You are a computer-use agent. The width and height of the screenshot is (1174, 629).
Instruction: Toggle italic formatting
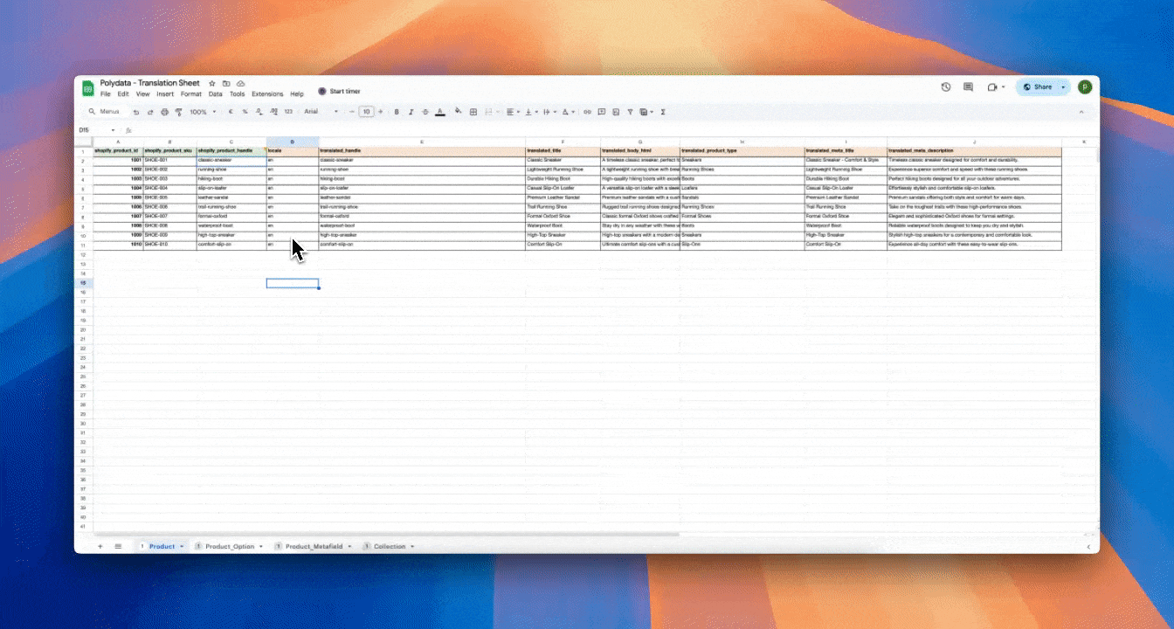pos(411,112)
